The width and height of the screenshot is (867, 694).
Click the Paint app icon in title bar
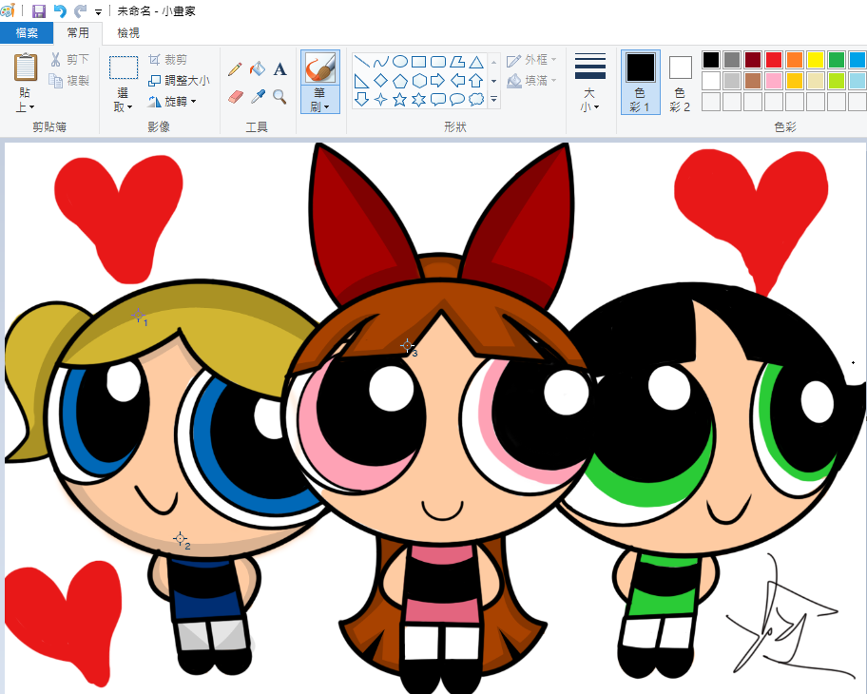[x=8, y=10]
